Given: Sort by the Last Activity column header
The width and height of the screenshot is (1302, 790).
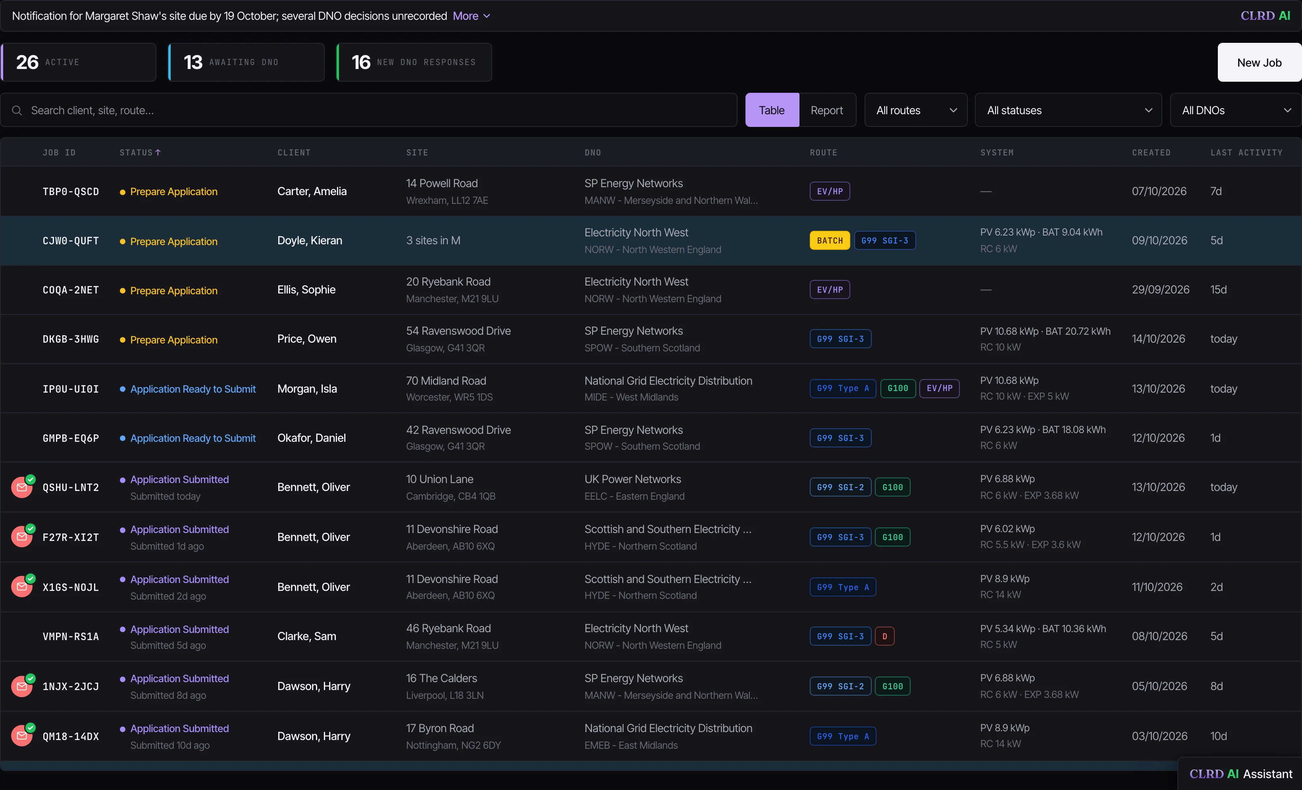Looking at the screenshot, I should click(x=1246, y=152).
